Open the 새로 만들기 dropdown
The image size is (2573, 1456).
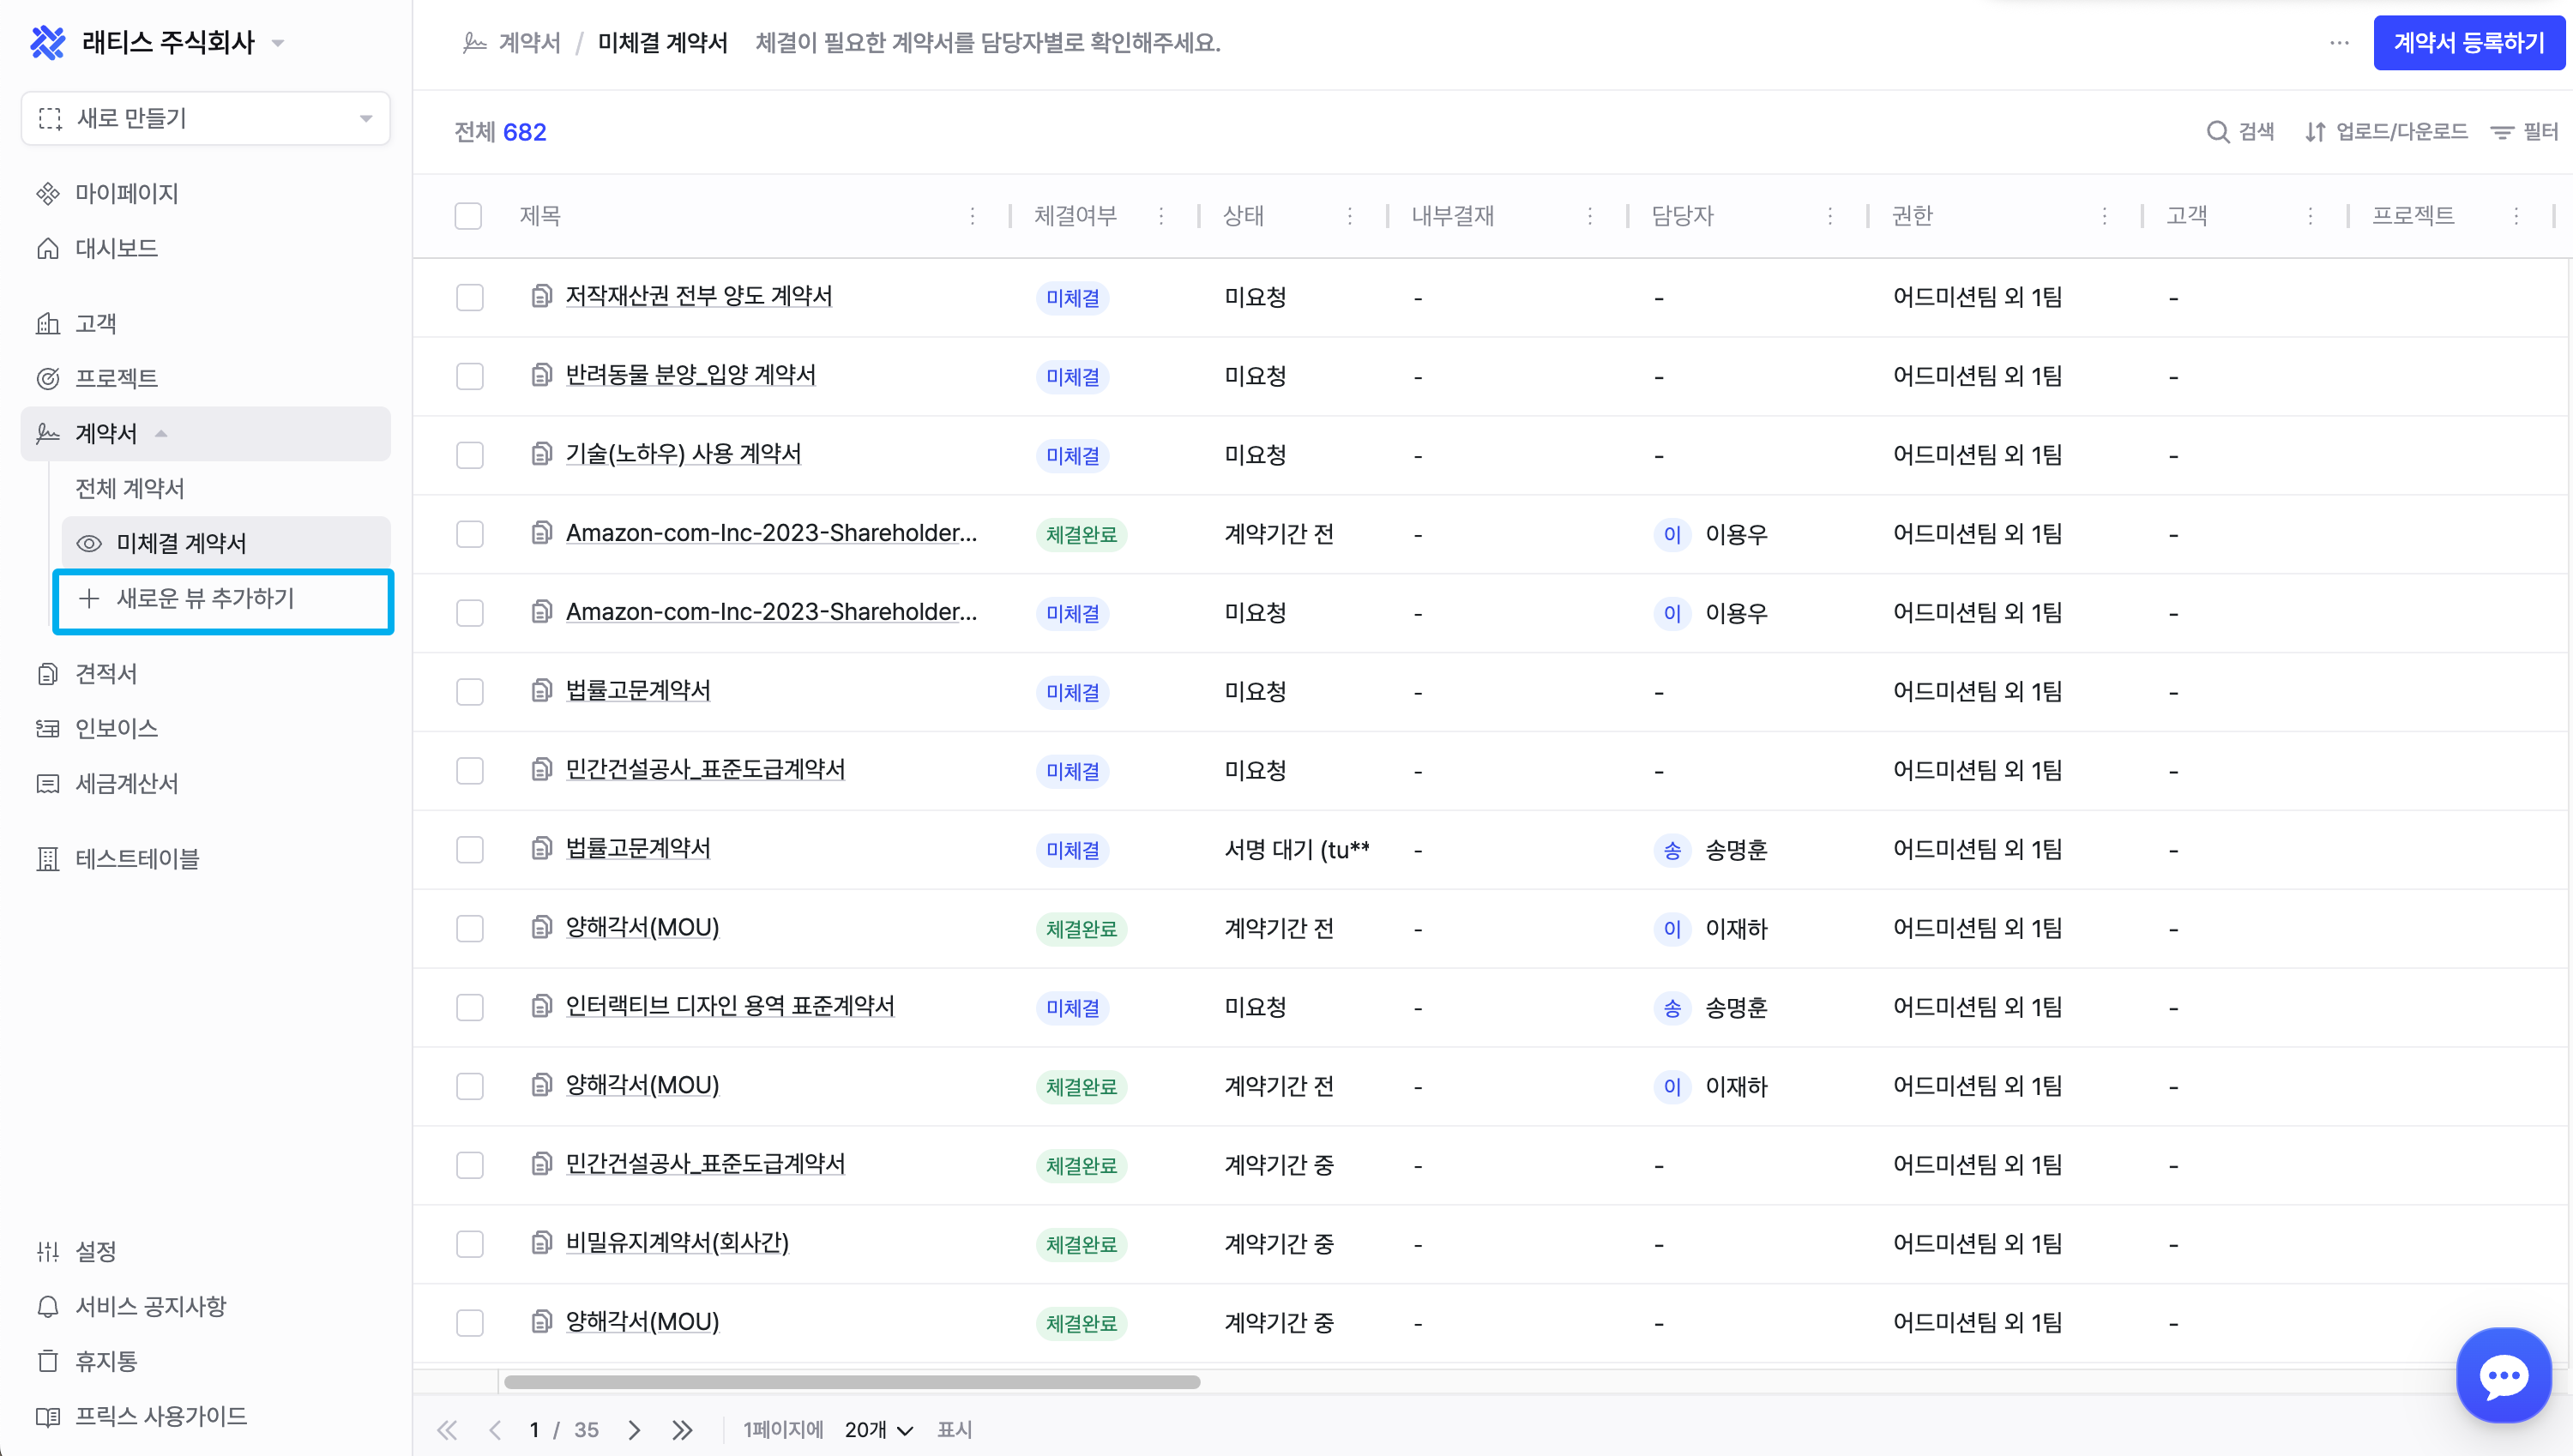pos(205,118)
